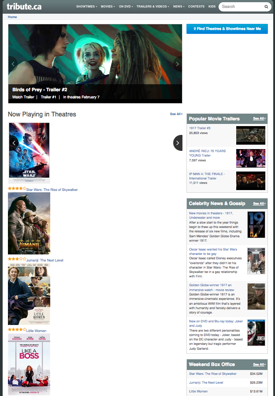Open Birds of Prey Trailer #1 link
Image resolution: width=275 pixels, height=396 pixels.
(48, 97)
